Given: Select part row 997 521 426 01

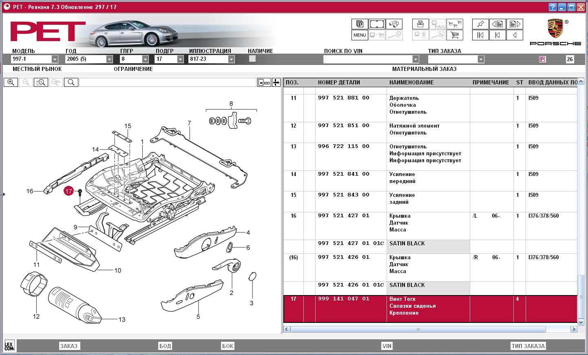Looking at the screenshot, I should coord(430,267).
